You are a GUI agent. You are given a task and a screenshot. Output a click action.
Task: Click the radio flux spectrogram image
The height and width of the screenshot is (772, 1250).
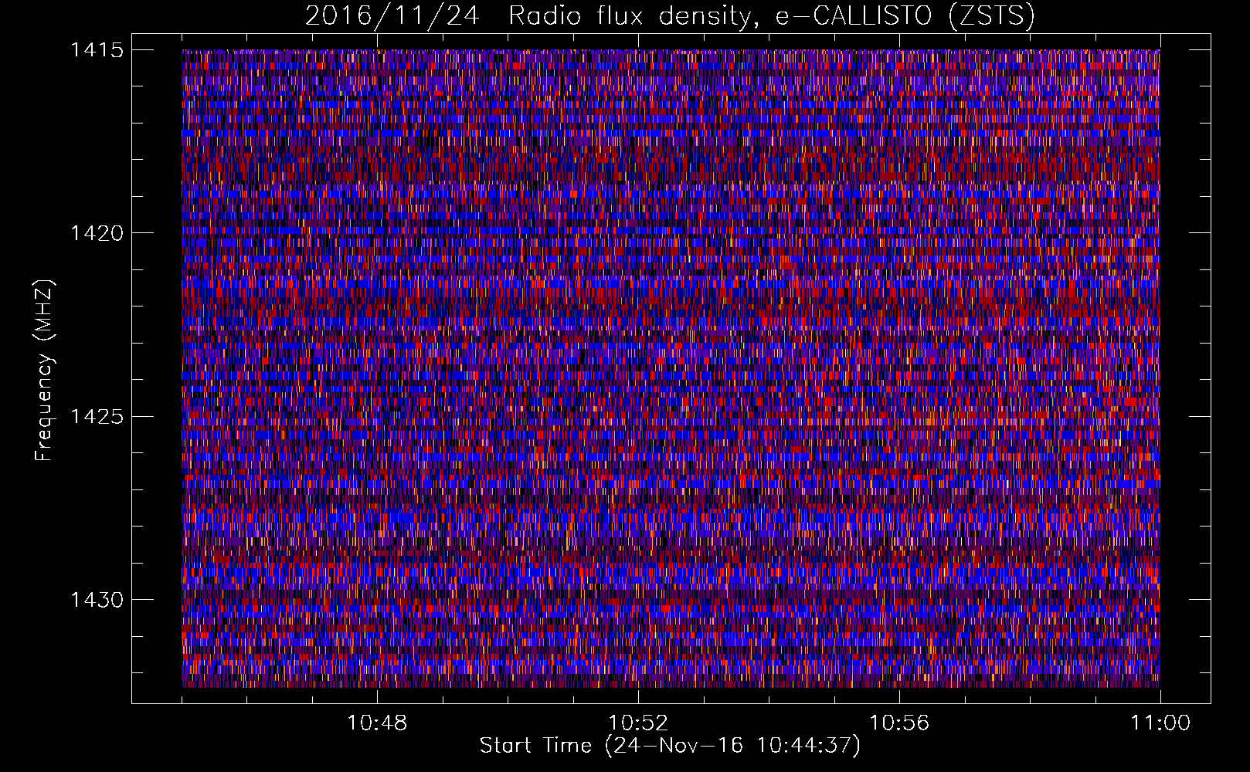click(x=671, y=368)
